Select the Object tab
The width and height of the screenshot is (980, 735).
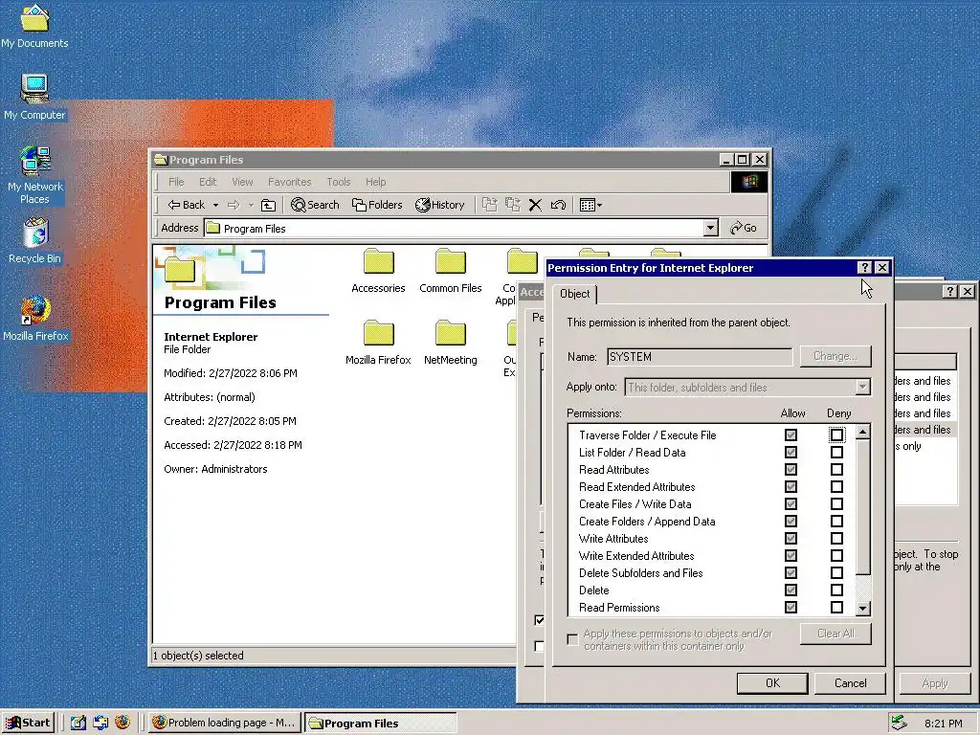574,294
